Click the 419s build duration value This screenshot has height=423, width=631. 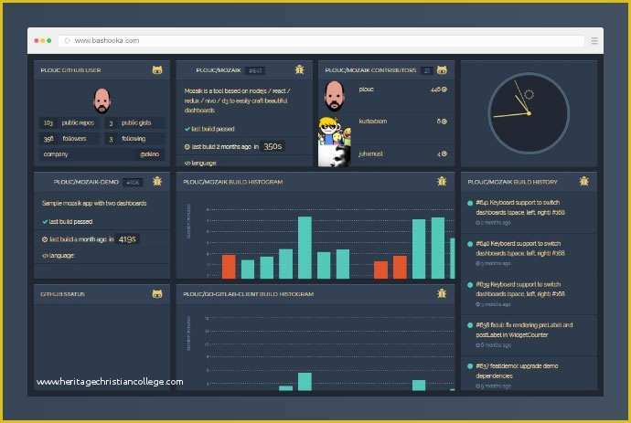pos(127,239)
